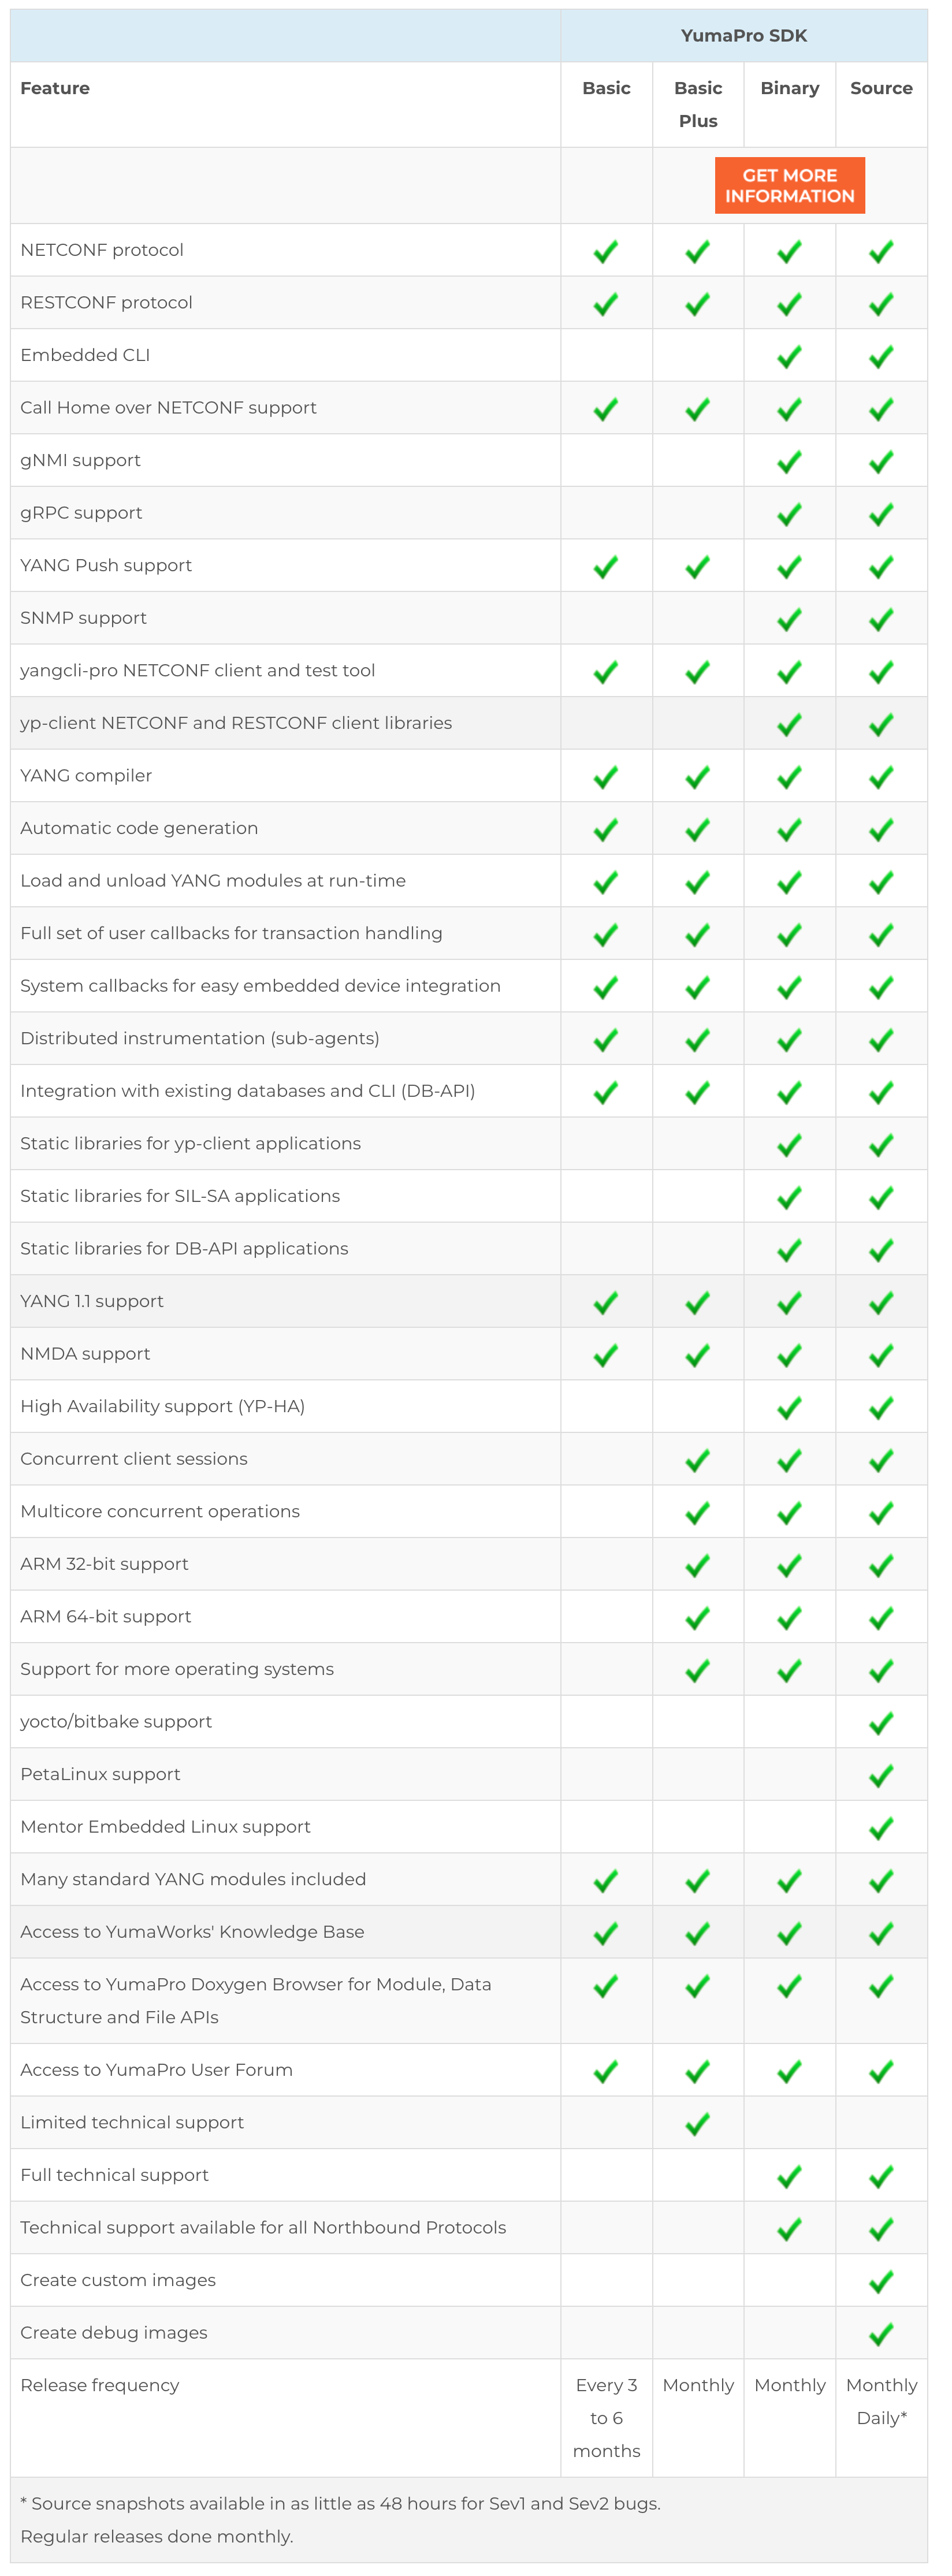Screen dimensions: 952x2576
Task: Select the YumaPro SDK header
Action: coord(744,35)
